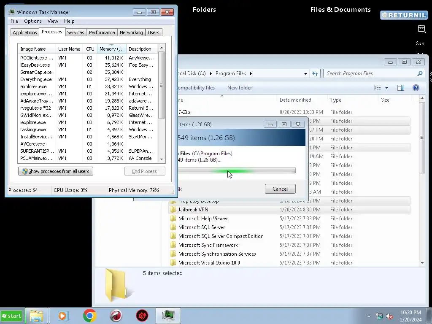432x324 pixels.
Task: Switch to the Services tab
Action: pos(76,32)
